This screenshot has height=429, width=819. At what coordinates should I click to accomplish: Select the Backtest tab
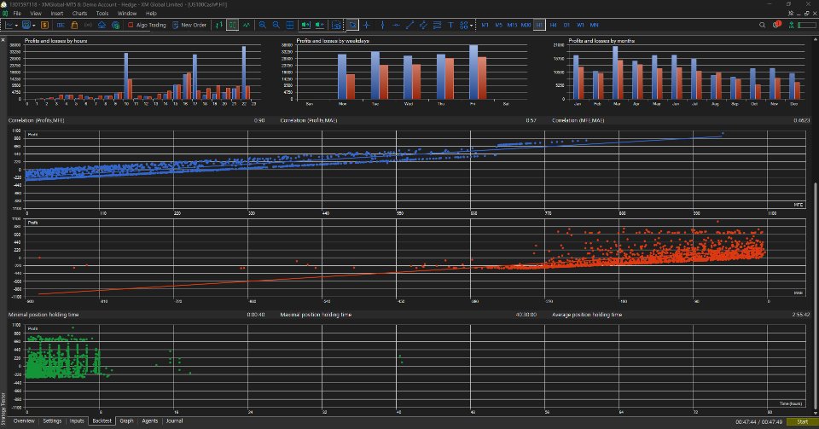pyautogui.click(x=102, y=420)
